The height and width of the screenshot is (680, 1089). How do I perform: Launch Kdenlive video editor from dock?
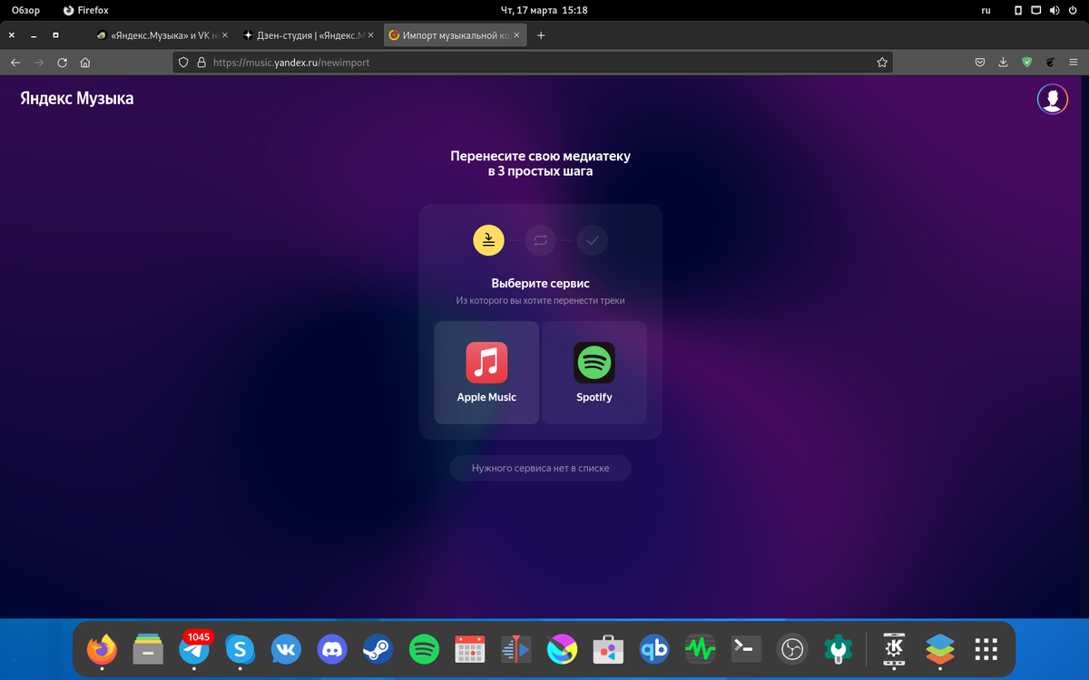pyautogui.click(x=516, y=648)
